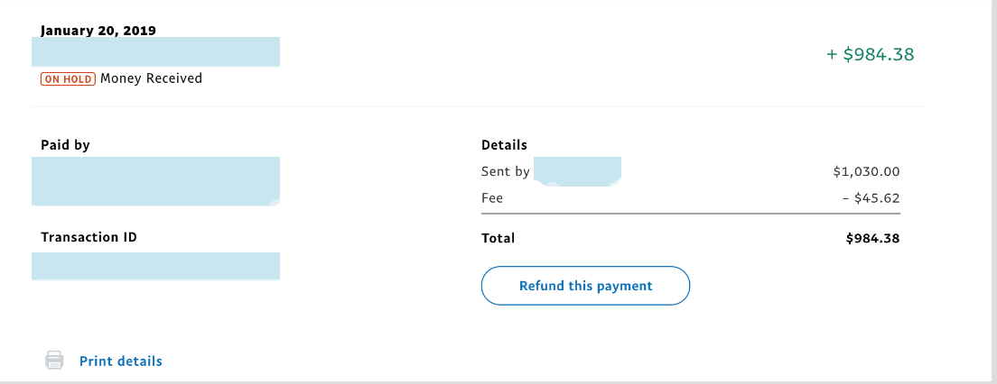Click the redacted Transaction ID value
Screen dimensions: 997x384
click(x=155, y=266)
